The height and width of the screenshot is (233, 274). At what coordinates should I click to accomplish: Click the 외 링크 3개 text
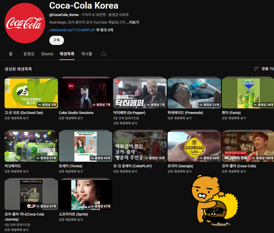(105, 30)
